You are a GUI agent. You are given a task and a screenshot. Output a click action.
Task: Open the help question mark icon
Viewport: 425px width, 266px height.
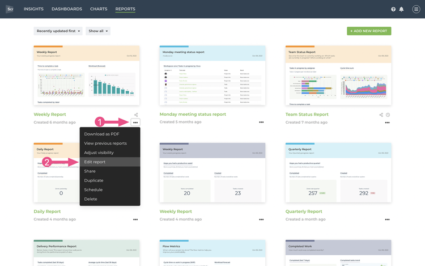tap(393, 9)
